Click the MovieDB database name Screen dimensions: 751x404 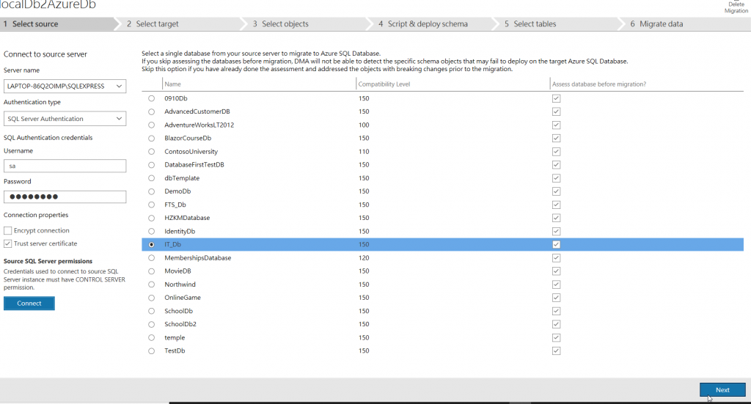click(x=177, y=271)
